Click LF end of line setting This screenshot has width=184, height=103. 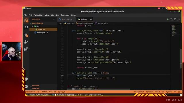[x=163, y=92]
